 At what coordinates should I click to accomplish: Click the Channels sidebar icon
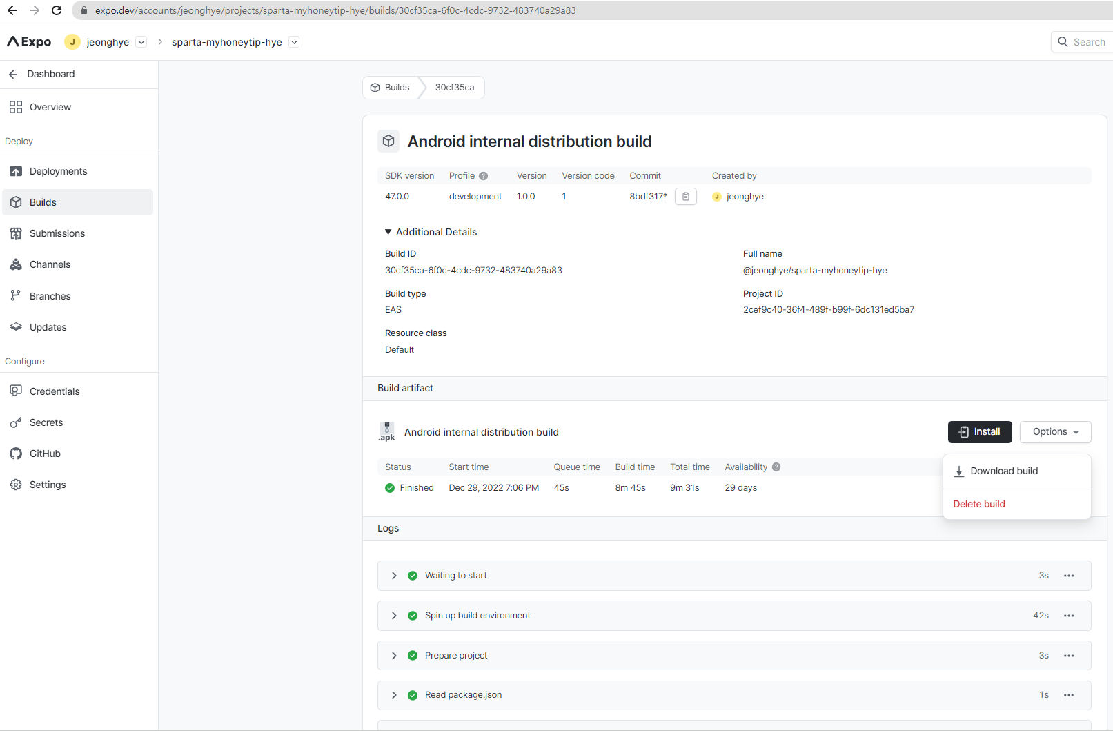(16, 264)
